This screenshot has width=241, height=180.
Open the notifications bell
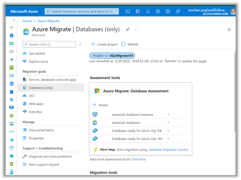tap(148, 11)
